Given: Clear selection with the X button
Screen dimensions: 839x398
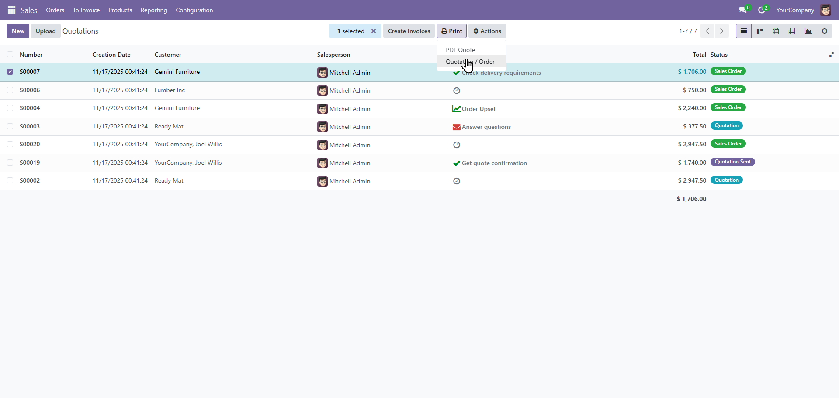Looking at the screenshot, I should pos(374,31).
